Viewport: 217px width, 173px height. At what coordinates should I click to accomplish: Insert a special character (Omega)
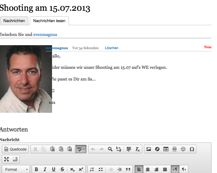click(192, 149)
